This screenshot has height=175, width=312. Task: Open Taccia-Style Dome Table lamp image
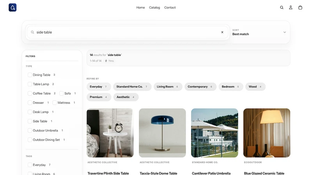coord(162,133)
